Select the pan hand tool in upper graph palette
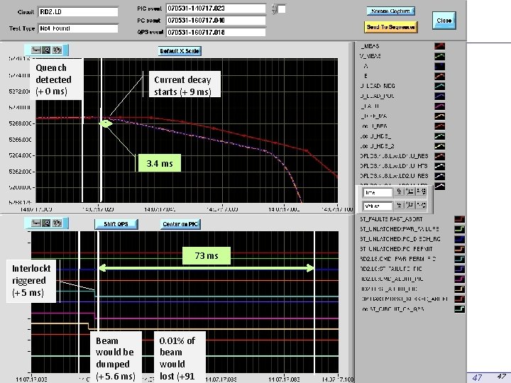 coord(57,50)
